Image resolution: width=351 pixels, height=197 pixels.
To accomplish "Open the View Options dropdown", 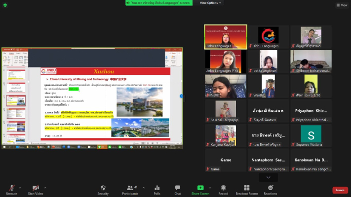I will click(x=210, y=3).
